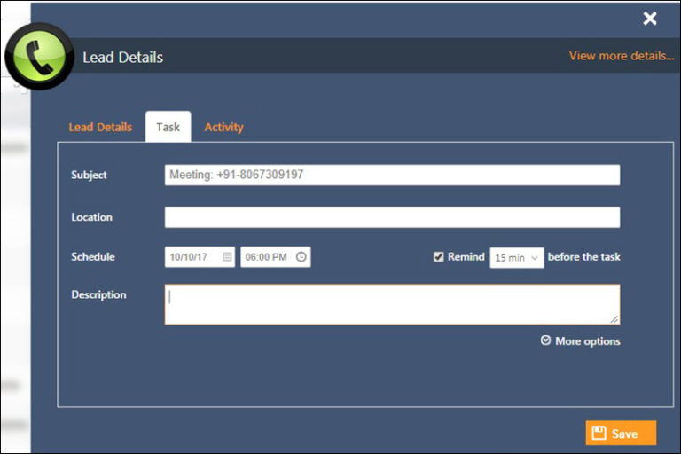Click the dropdown arrow beside 15 min

tap(535, 258)
